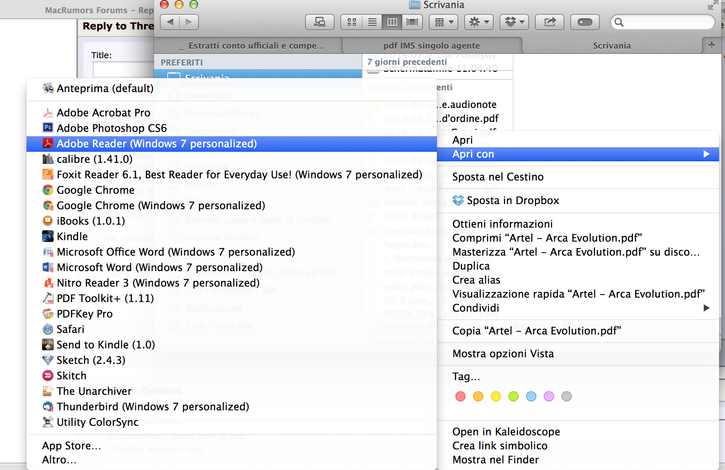Focus the Finder search field
The width and height of the screenshot is (725, 470).
pyautogui.click(x=662, y=22)
